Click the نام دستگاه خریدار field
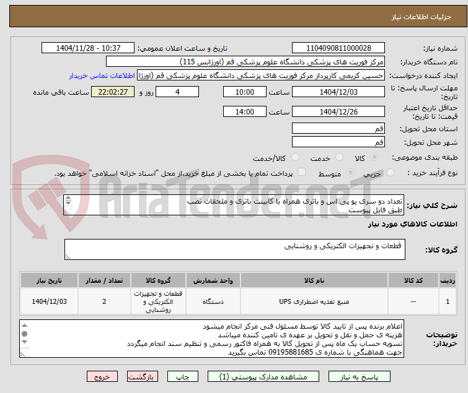Screen dimensions: 468x393 coord(245,62)
